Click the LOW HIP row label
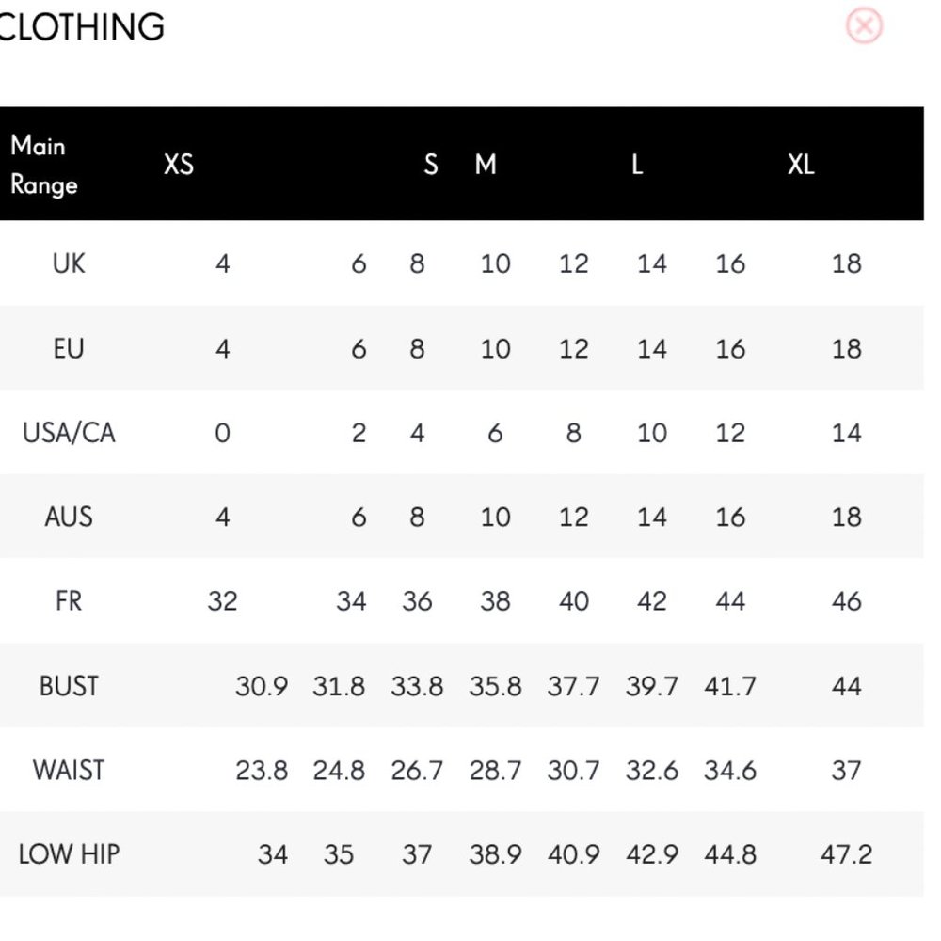This screenshot has width=941, height=941. pyautogui.click(x=69, y=854)
